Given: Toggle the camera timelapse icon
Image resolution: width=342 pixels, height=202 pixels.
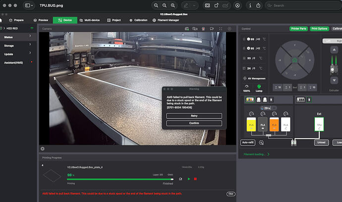Looking at the screenshot, I should pos(195,29).
